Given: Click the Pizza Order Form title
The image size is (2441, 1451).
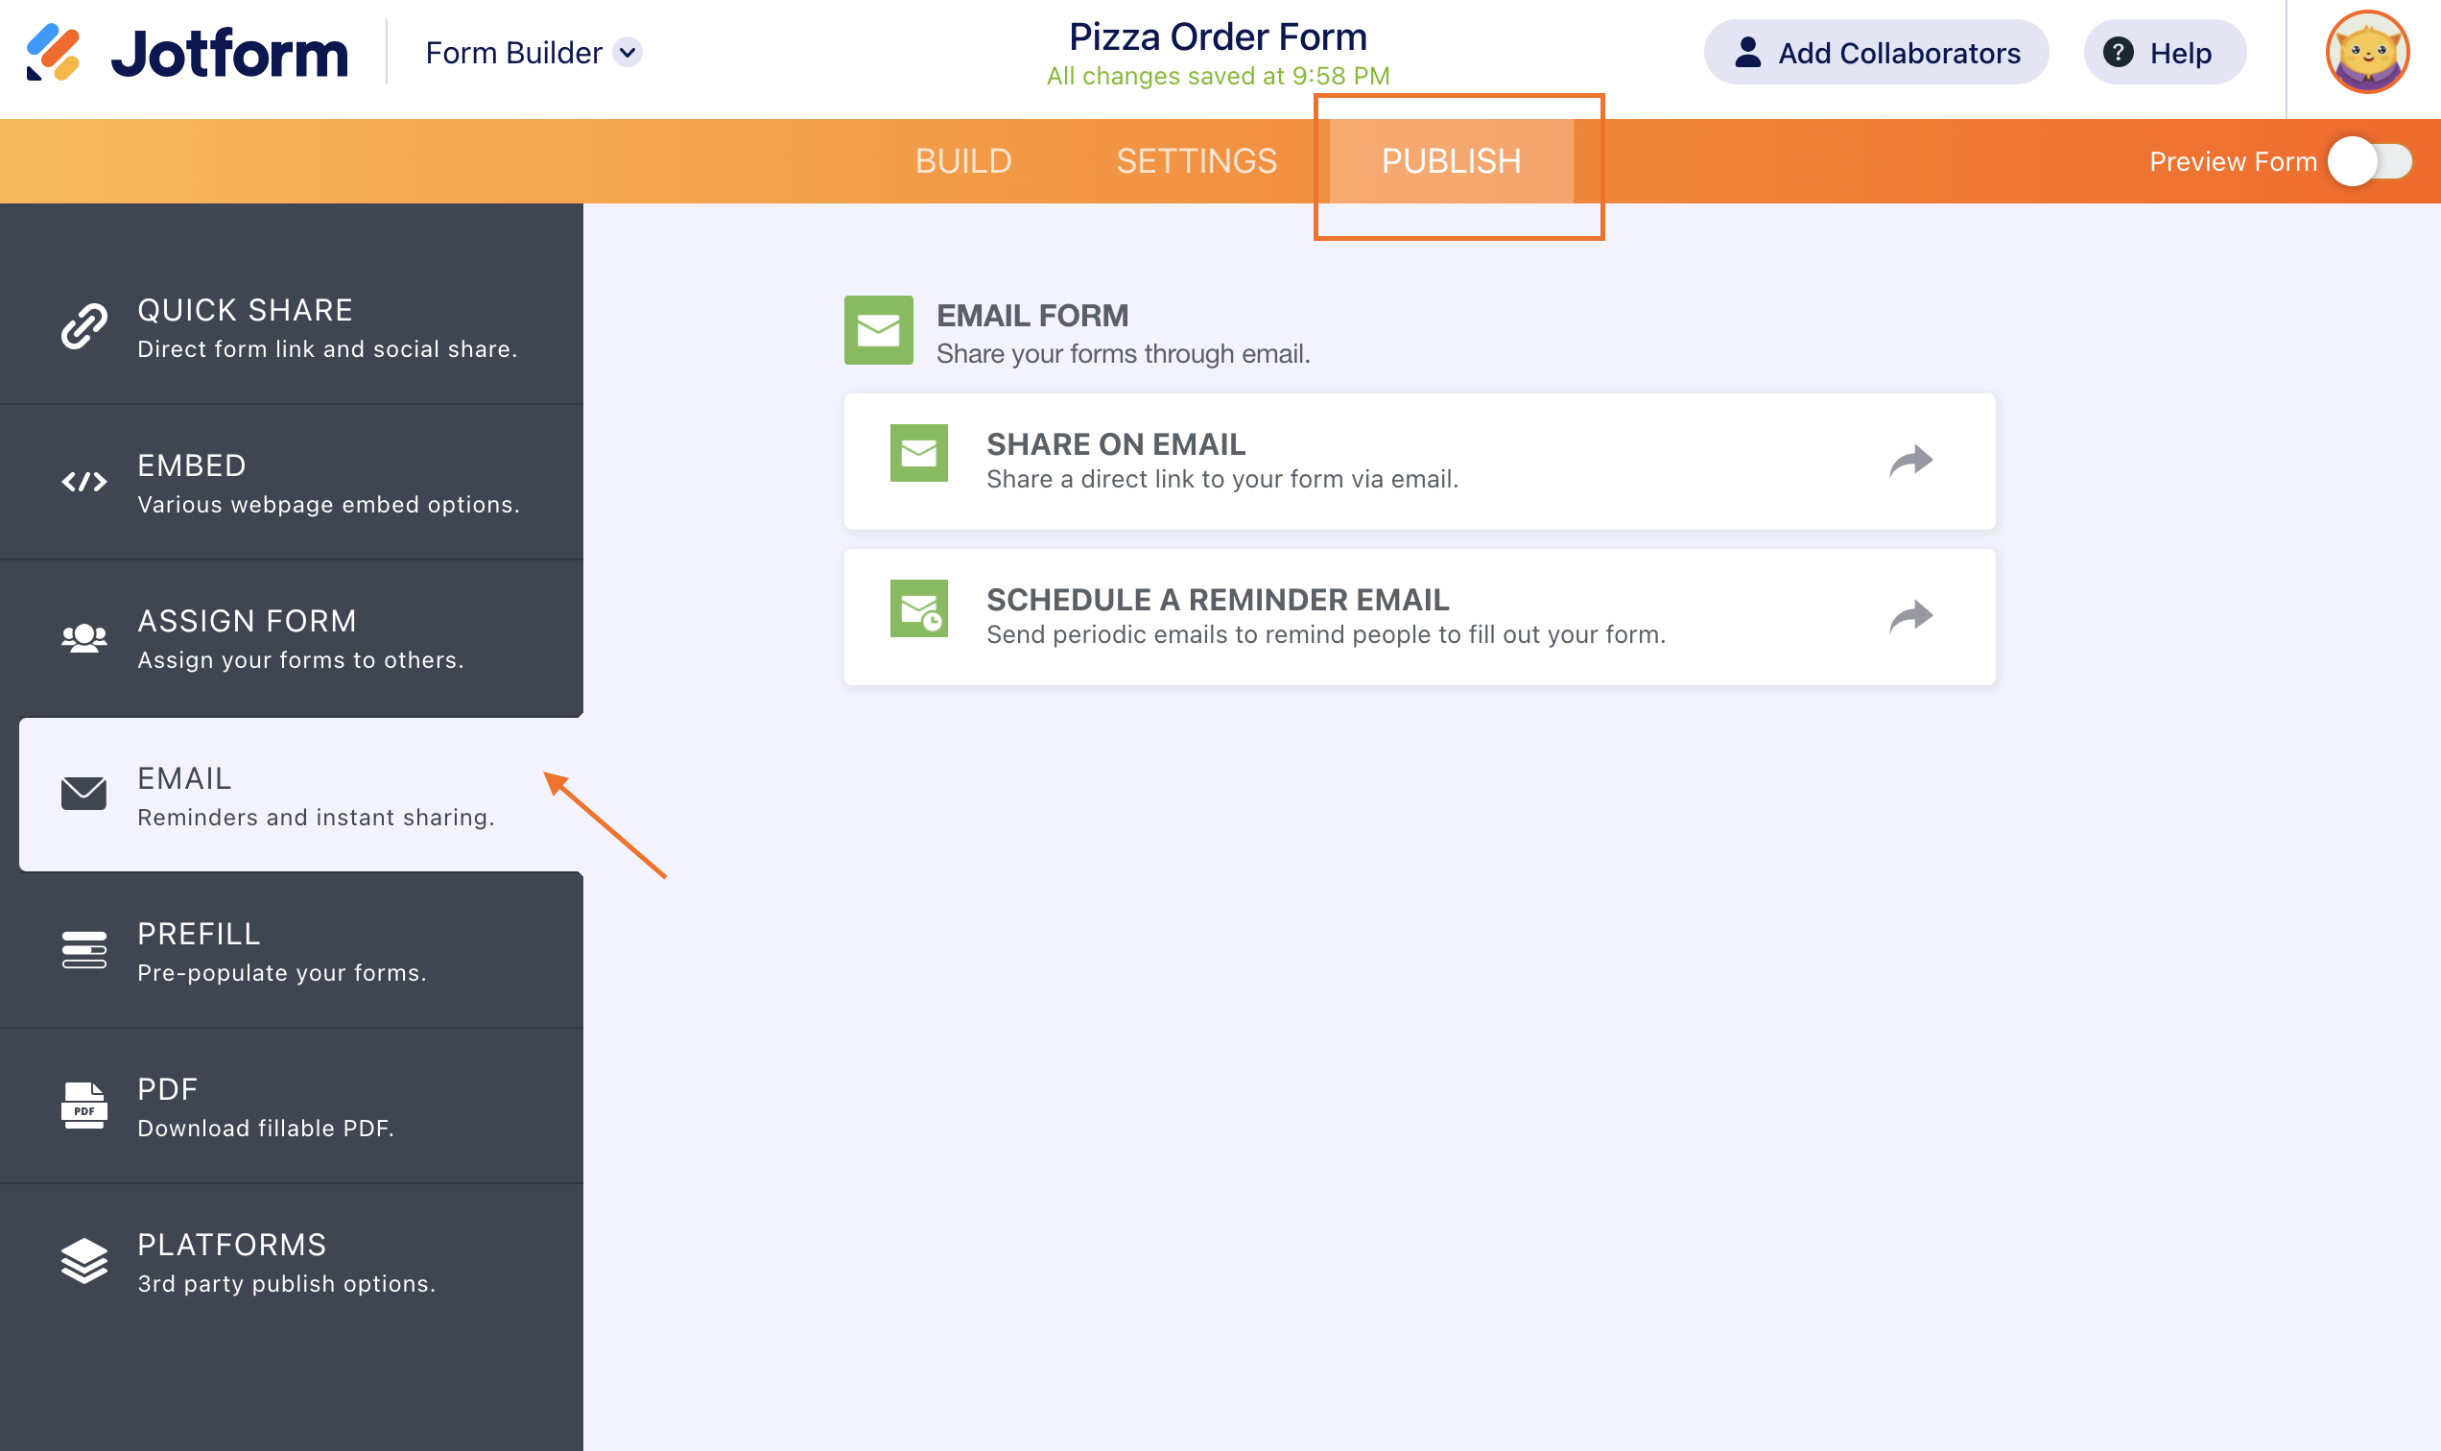Looking at the screenshot, I should (x=1217, y=37).
